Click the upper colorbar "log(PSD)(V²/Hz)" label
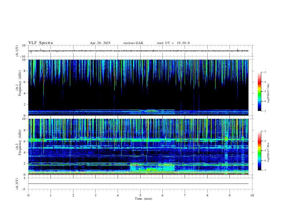The image size is (284, 219). click(x=268, y=93)
